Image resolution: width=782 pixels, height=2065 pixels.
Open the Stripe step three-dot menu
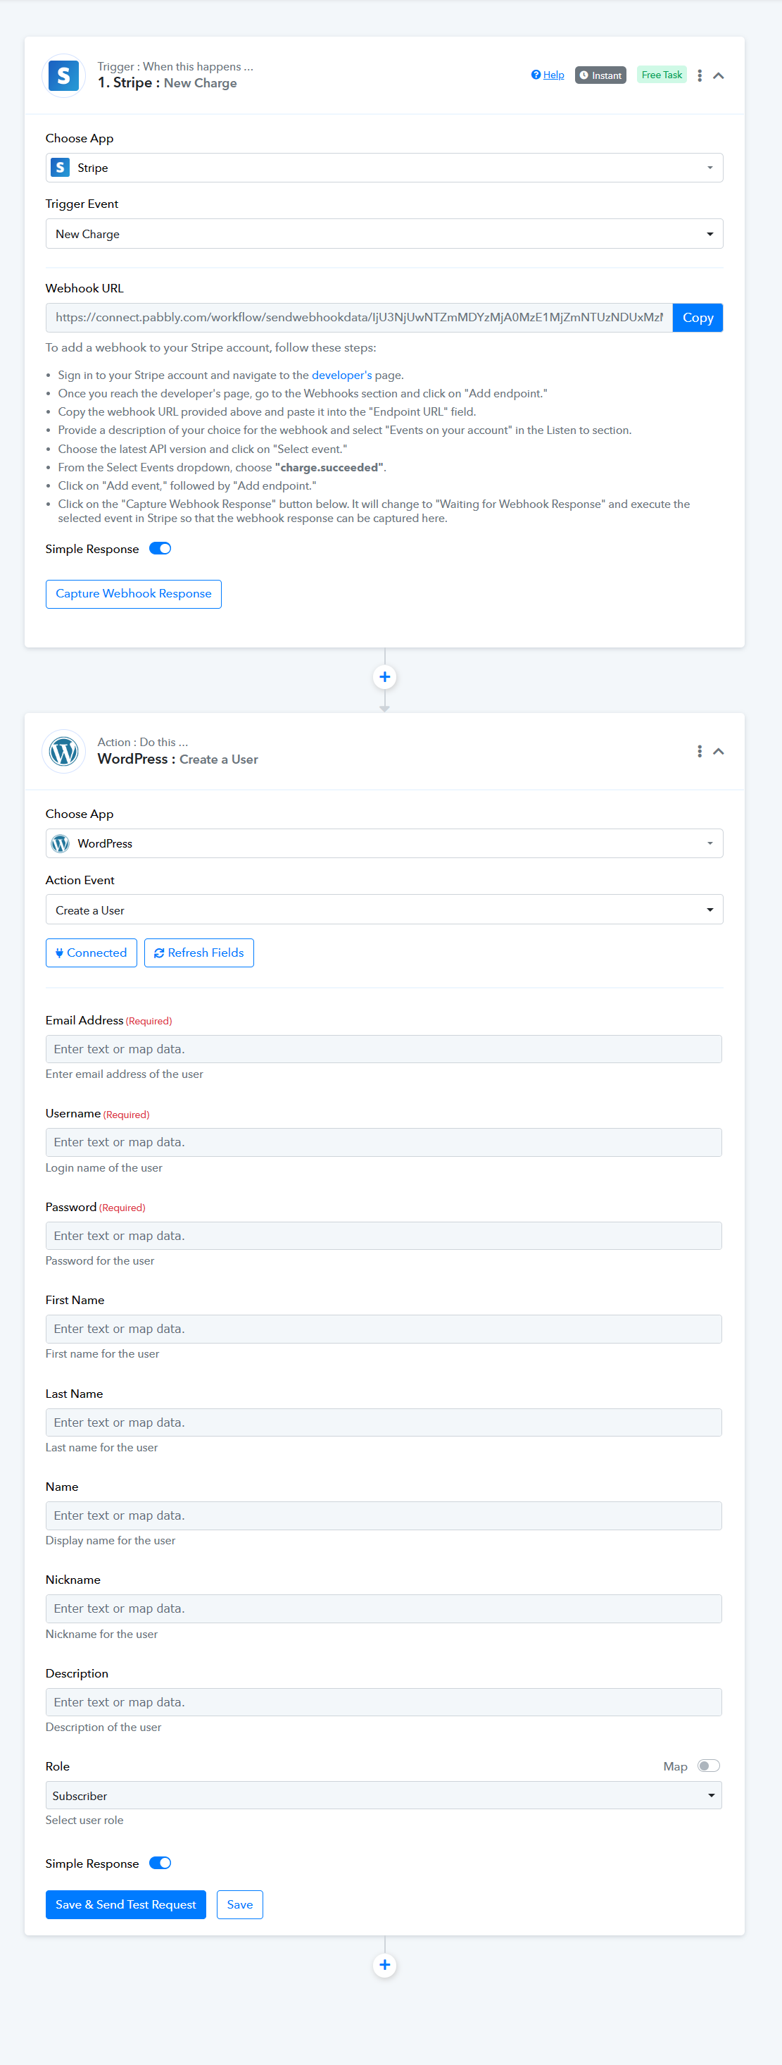pos(700,75)
